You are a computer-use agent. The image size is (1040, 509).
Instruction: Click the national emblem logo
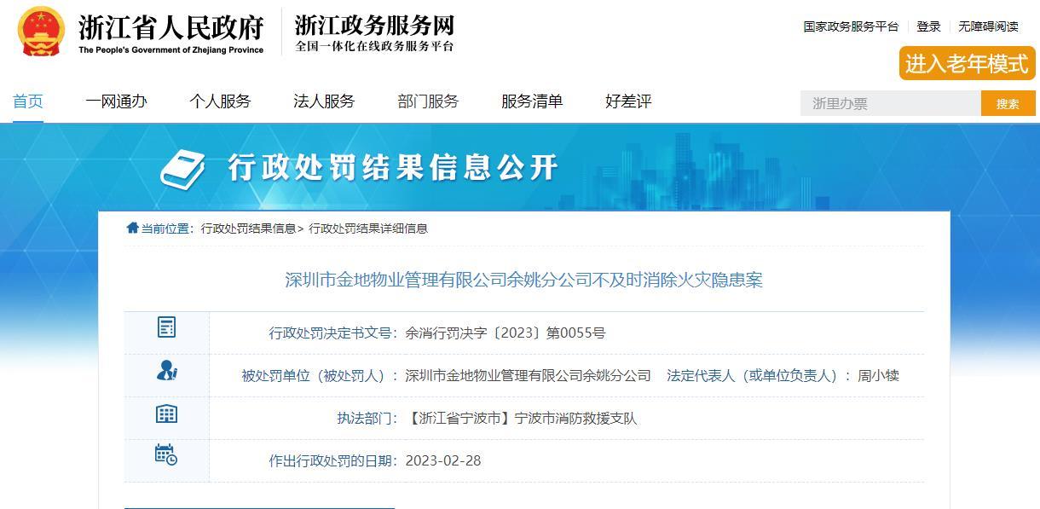[x=41, y=32]
